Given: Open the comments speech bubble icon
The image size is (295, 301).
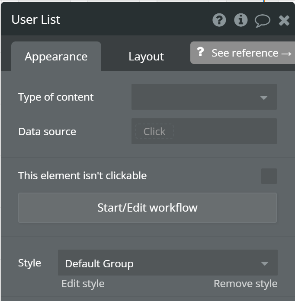Looking at the screenshot, I should [262, 21].
